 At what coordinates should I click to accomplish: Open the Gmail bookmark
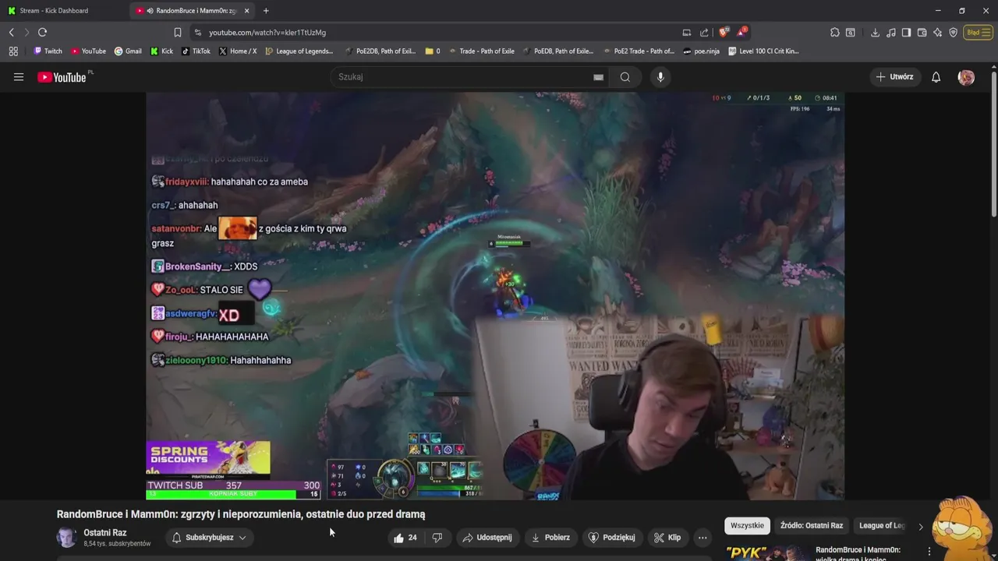coord(128,51)
